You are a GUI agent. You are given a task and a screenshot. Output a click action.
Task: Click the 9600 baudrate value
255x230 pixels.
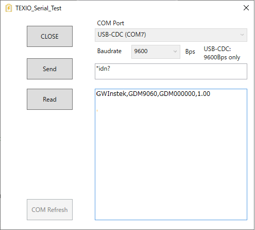(x=141, y=51)
